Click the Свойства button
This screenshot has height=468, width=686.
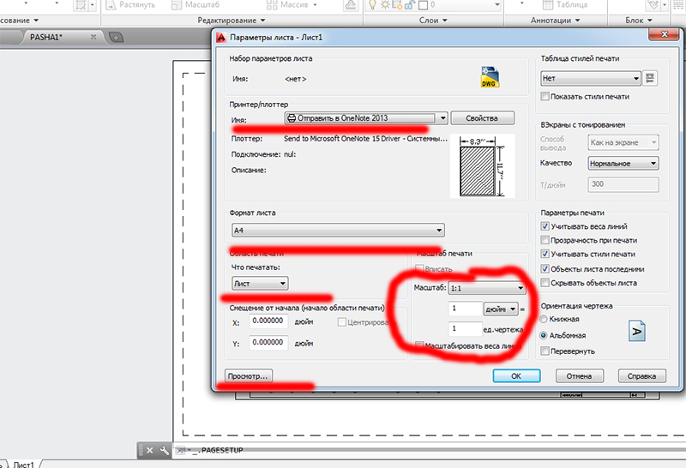tap(482, 118)
